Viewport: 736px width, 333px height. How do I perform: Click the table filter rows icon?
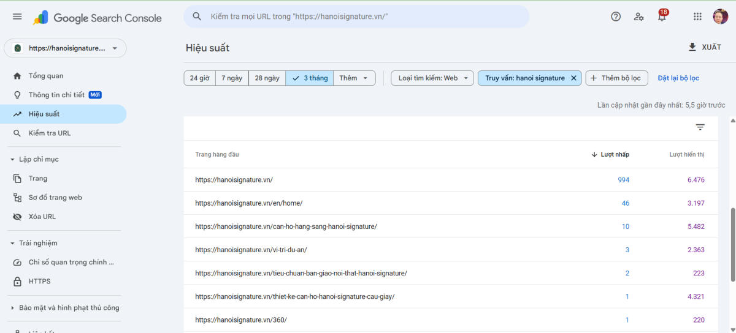700,127
